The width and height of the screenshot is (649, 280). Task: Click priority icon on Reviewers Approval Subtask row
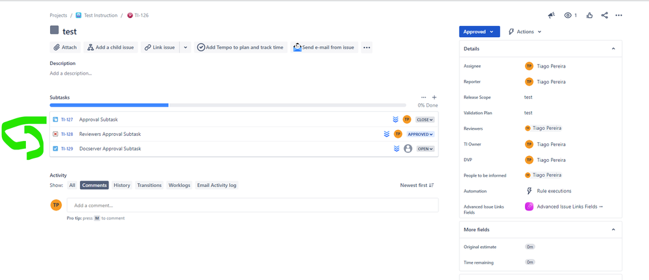point(387,134)
